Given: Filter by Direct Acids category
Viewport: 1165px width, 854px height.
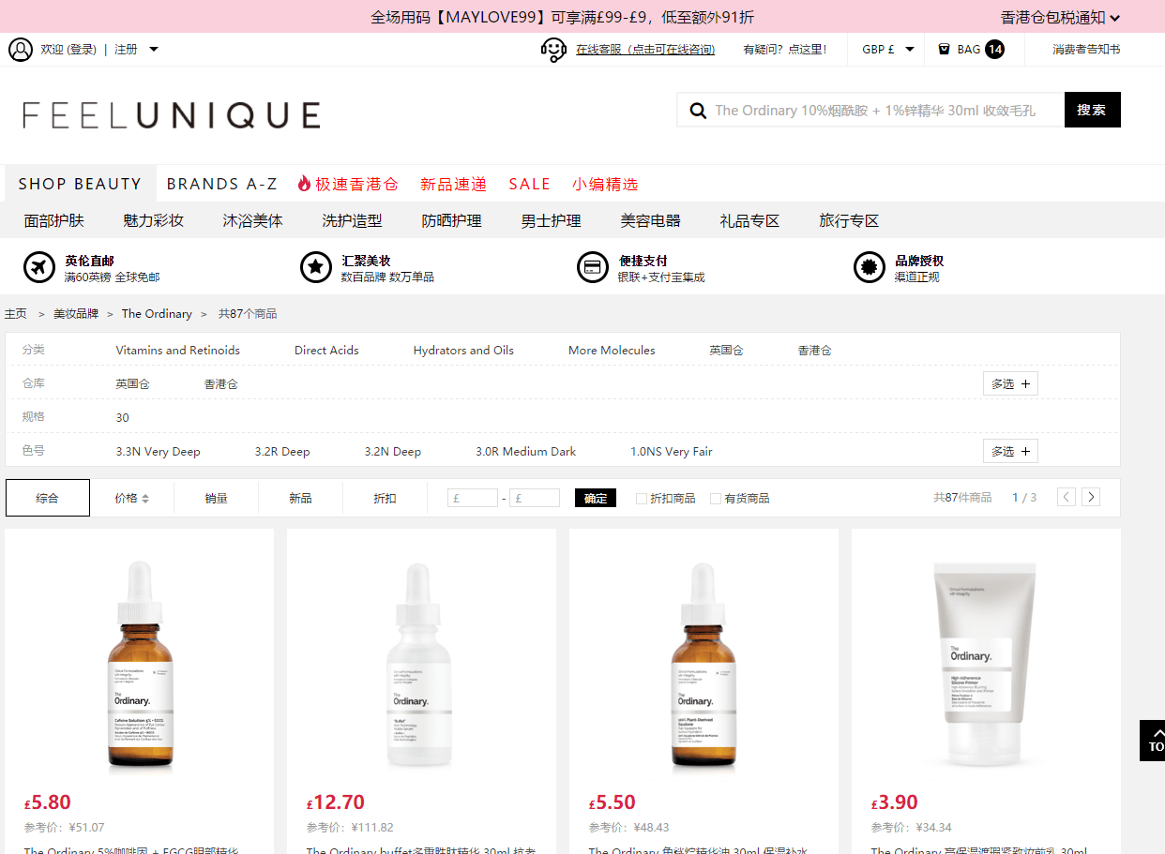Looking at the screenshot, I should tap(326, 351).
